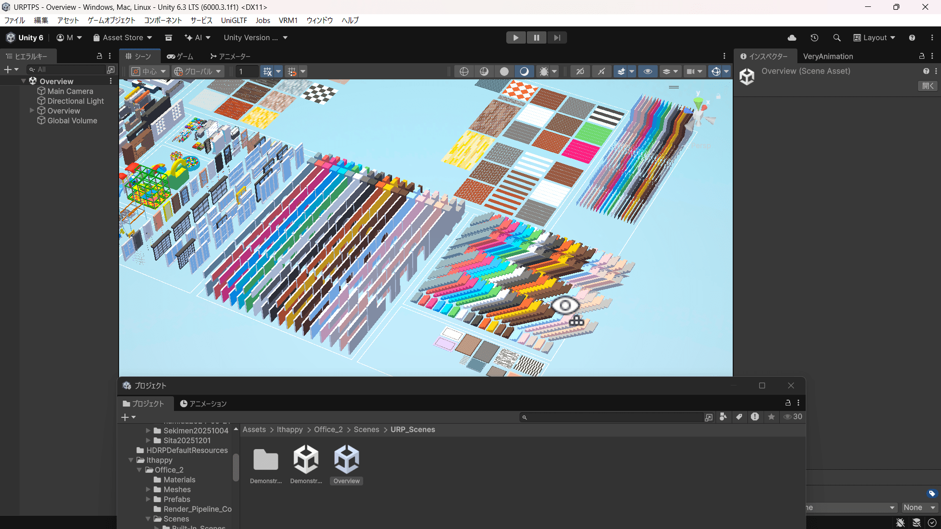Expand the Overview child object in hierarchy

[x=32, y=111]
